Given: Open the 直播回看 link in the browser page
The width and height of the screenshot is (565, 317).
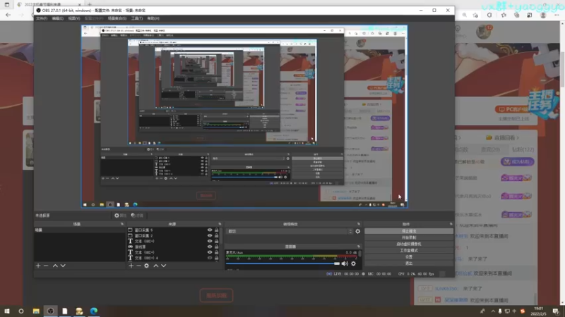Looking at the screenshot, I should click(x=502, y=137).
